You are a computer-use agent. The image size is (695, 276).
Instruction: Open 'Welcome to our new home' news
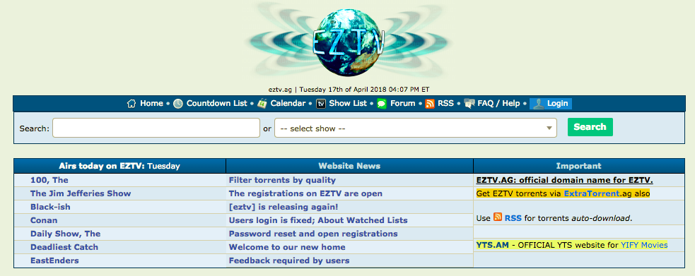pyautogui.click(x=287, y=247)
